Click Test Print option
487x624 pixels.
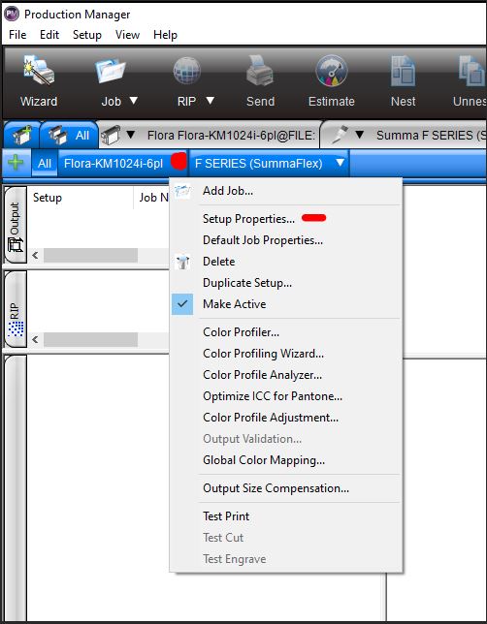click(226, 516)
